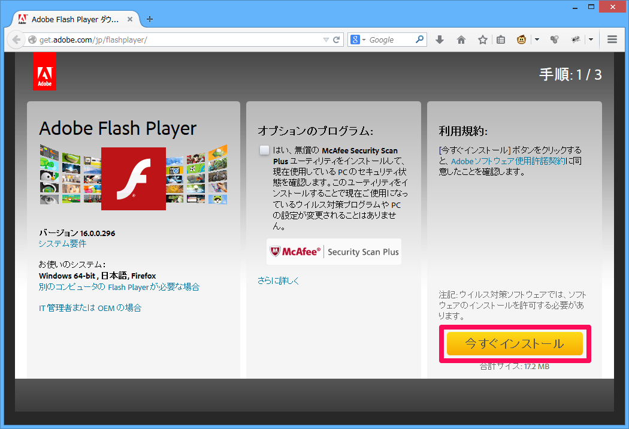Open the Firefox hamburger menu
Screen dimensions: 629x429
[612, 40]
